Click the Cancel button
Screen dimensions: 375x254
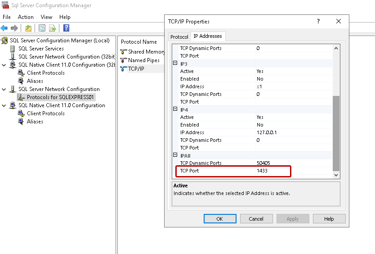point(256,219)
